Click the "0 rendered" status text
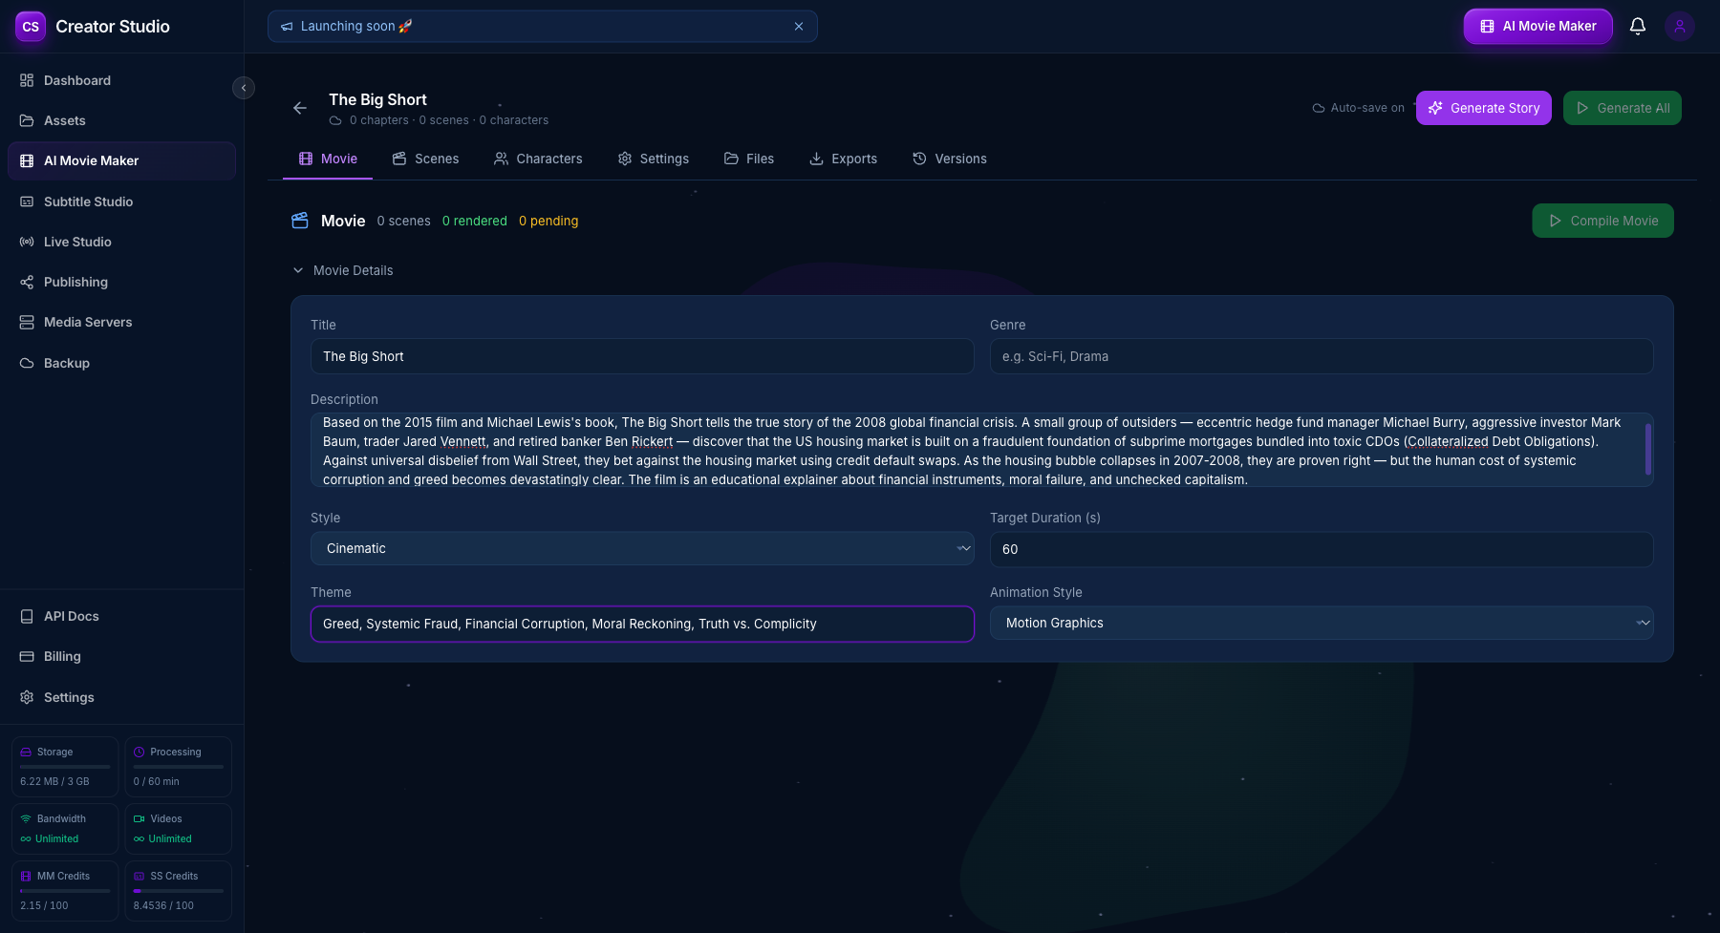The width and height of the screenshot is (1720, 933). [475, 221]
